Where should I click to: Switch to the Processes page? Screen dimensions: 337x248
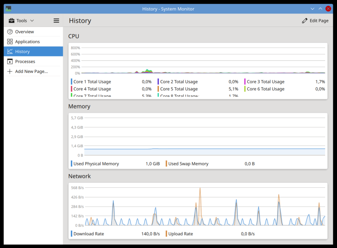pyautogui.click(x=25, y=62)
